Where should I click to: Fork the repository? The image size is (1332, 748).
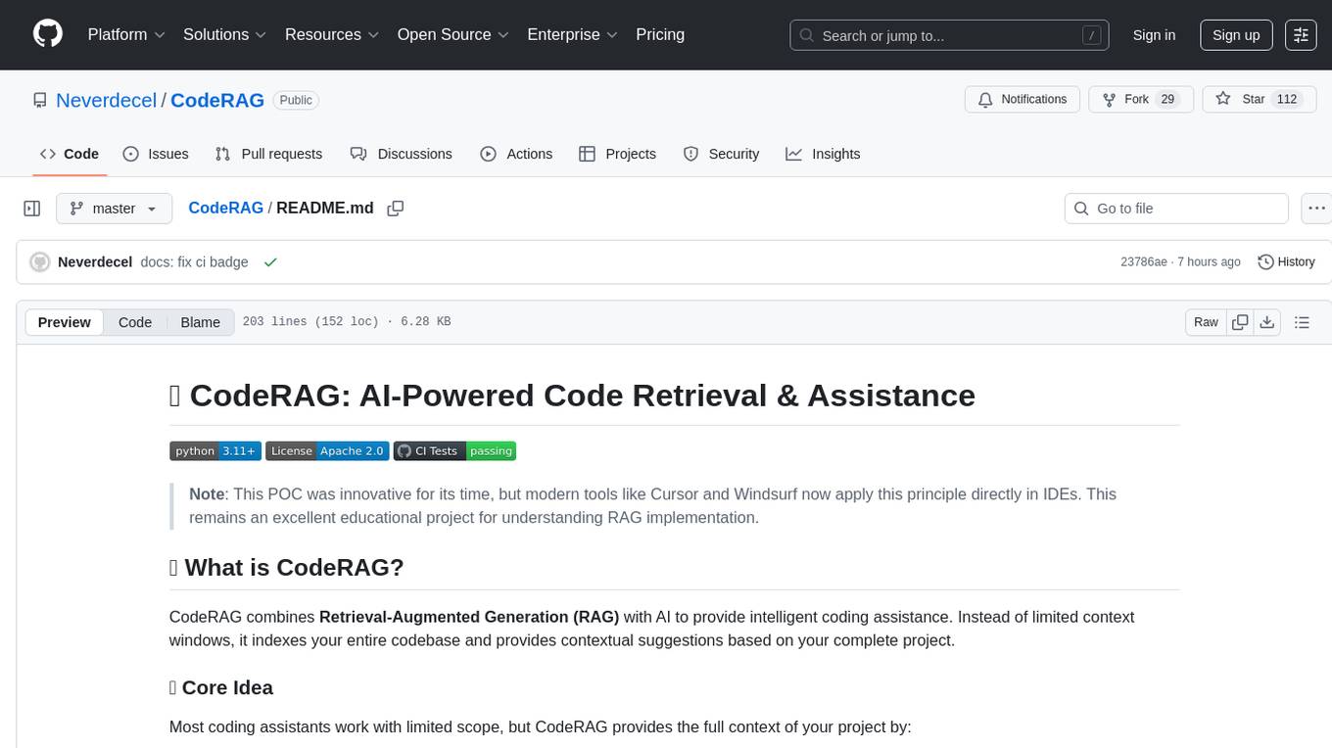coord(1141,100)
